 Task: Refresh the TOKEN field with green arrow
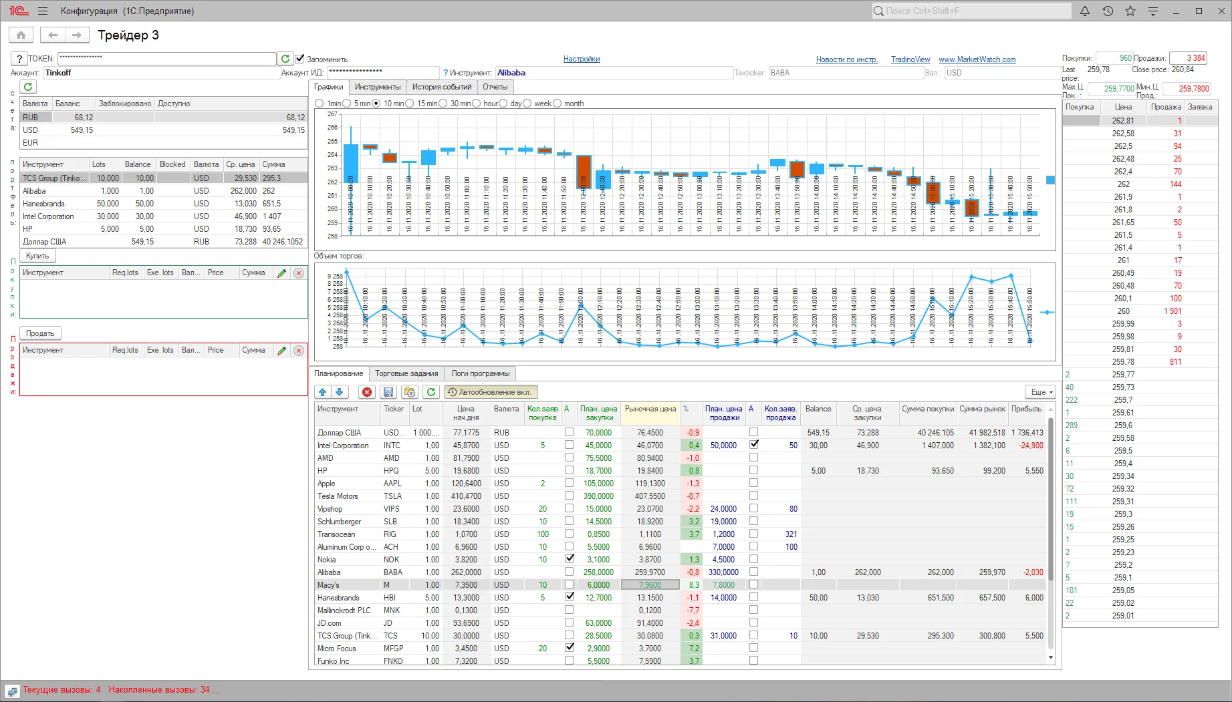pos(285,59)
